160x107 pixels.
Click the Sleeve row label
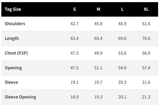11,82
